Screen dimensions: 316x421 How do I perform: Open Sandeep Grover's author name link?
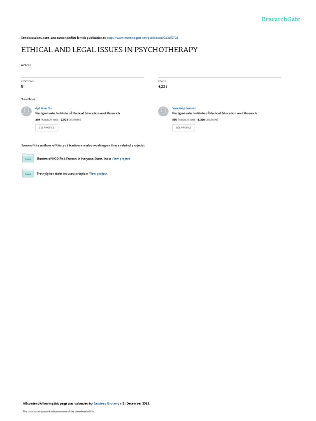[184, 108]
